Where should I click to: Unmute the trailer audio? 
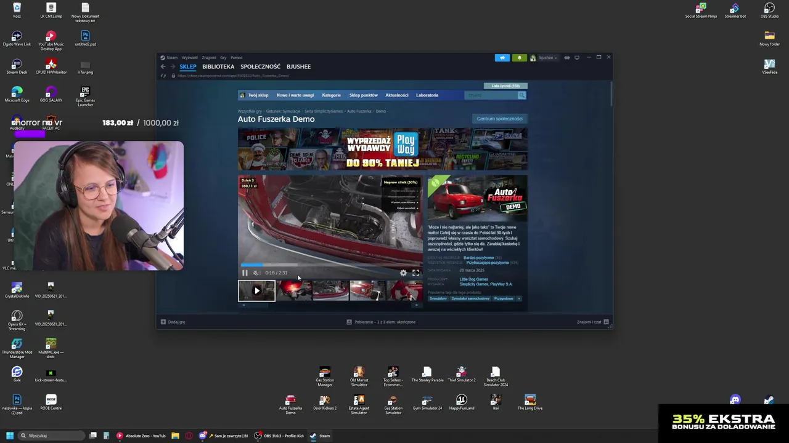coord(256,273)
